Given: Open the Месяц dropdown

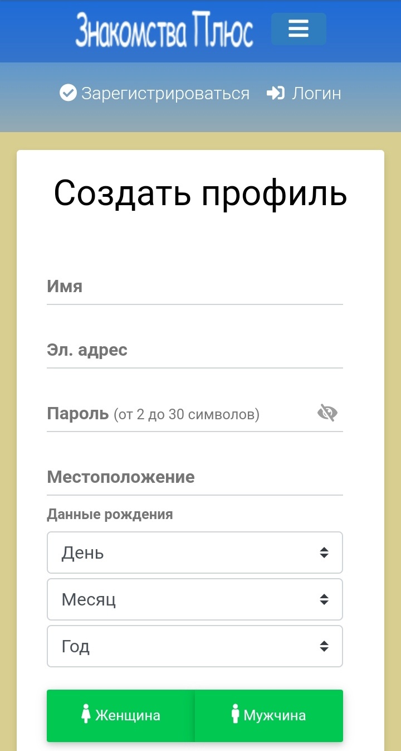Looking at the screenshot, I should [x=195, y=599].
